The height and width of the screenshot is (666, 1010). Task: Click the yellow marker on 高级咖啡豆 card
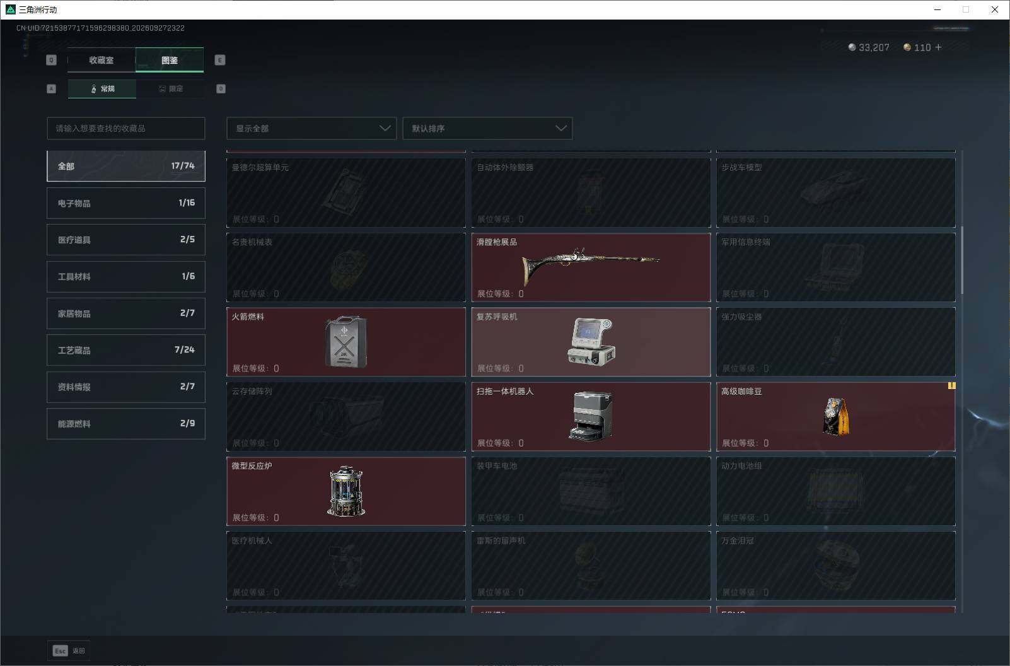pos(951,385)
